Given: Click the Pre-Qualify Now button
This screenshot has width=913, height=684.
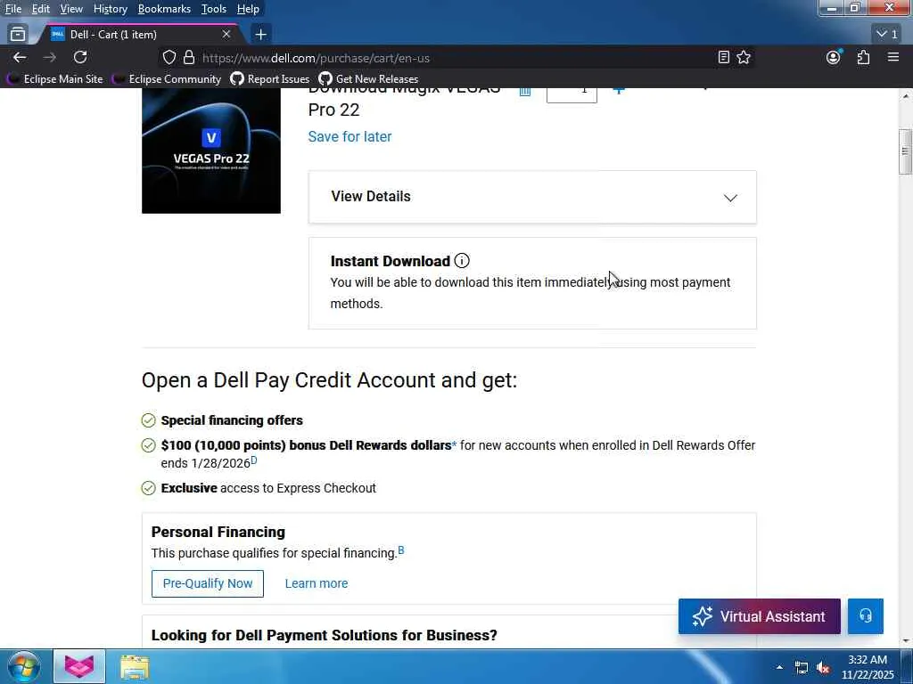Looking at the screenshot, I should [x=207, y=583].
